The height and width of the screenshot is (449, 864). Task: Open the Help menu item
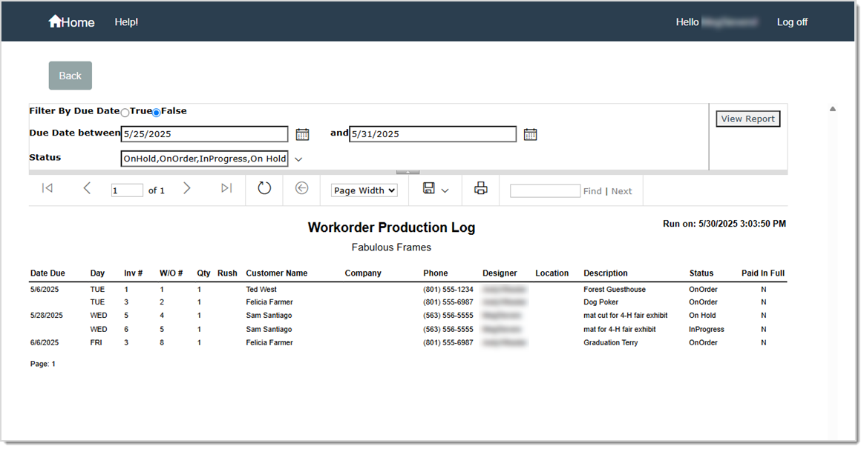coord(126,21)
